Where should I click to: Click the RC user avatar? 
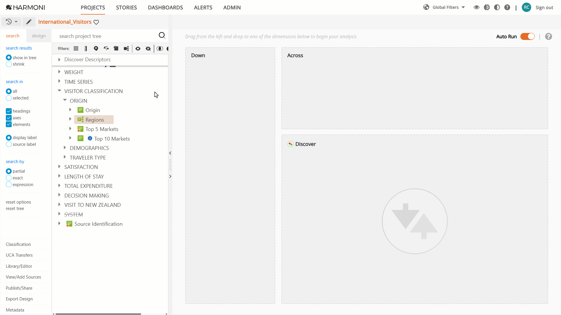527,7
